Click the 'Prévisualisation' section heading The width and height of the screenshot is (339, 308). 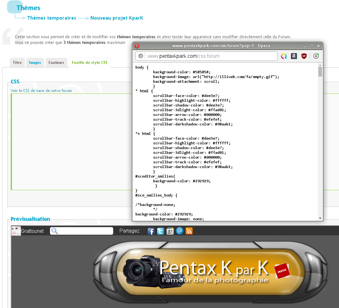pyautogui.click(x=30, y=219)
